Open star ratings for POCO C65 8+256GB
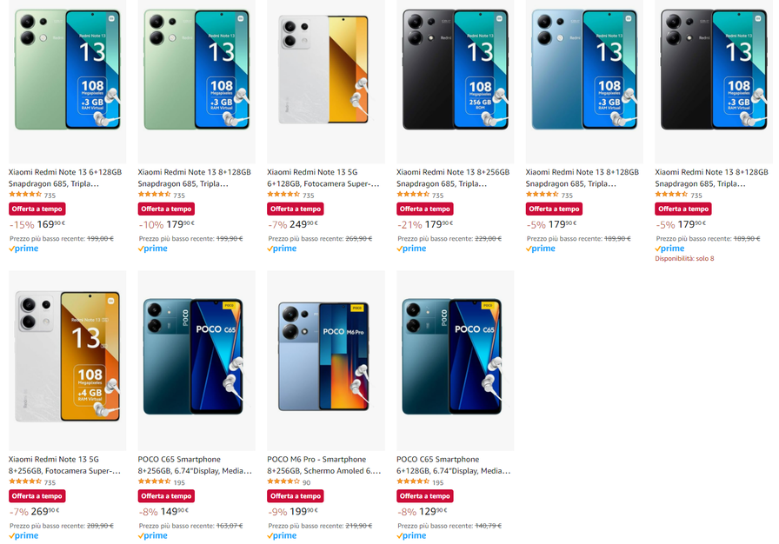Screen dimensions: 779x544 point(154,481)
